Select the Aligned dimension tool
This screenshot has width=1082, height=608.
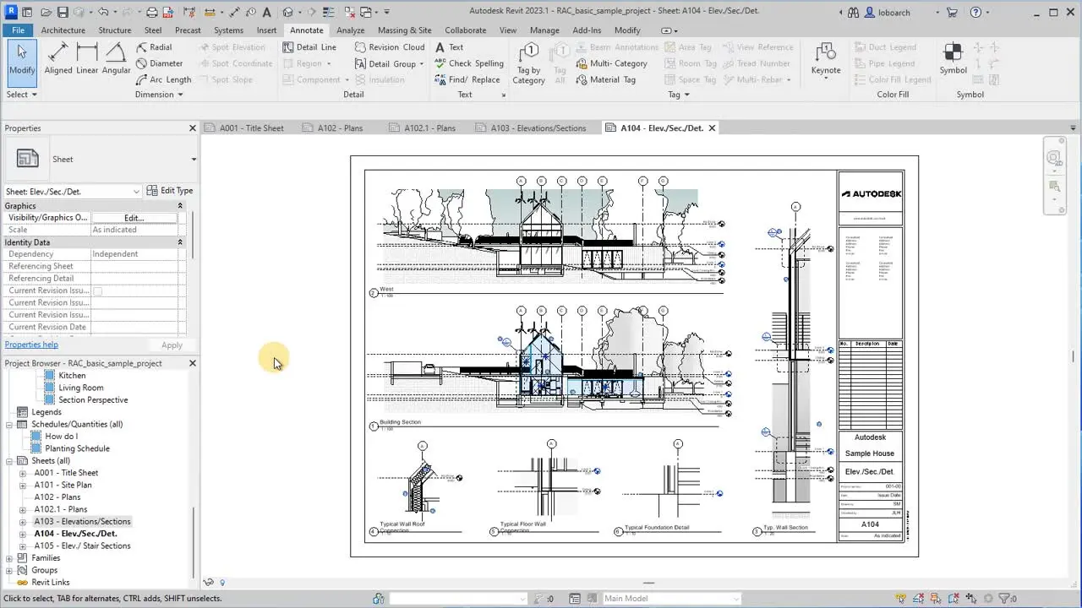pyautogui.click(x=58, y=58)
